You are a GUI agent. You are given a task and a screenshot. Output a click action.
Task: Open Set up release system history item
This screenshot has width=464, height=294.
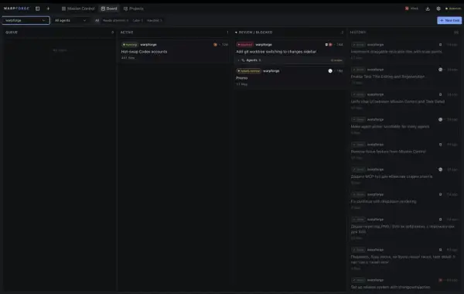click(404, 284)
